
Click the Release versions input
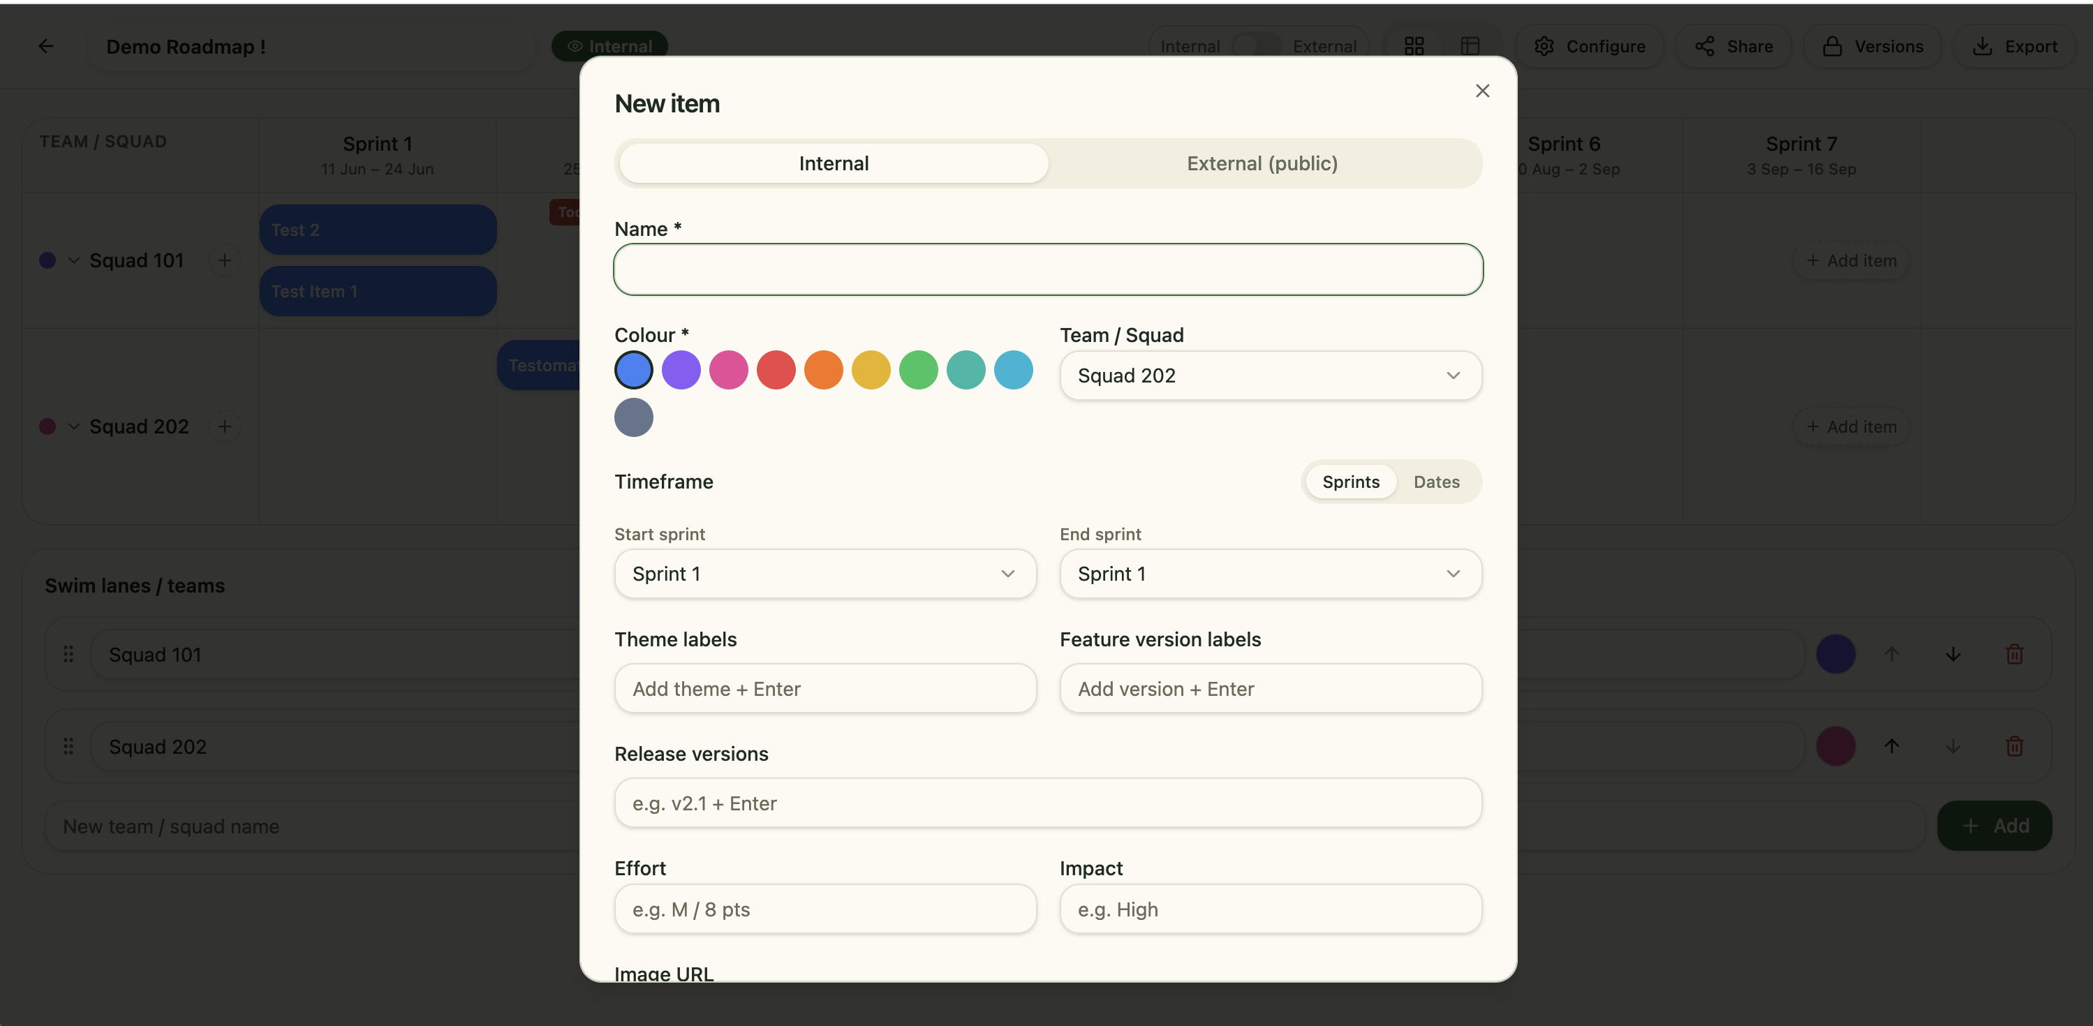[x=1048, y=803]
